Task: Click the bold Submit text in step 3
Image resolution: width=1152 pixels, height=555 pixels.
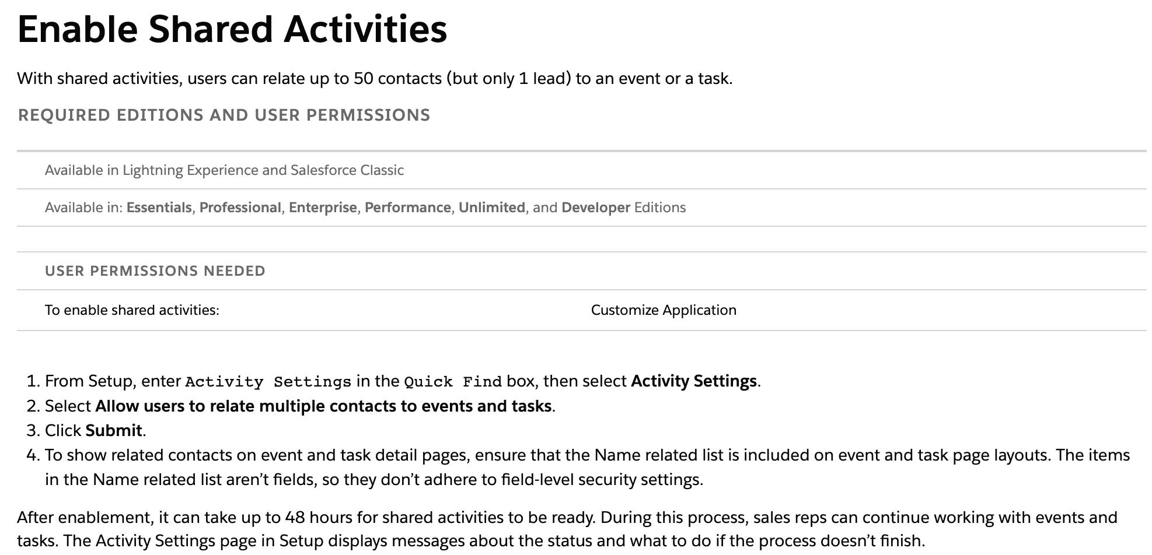Action: tap(114, 430)
